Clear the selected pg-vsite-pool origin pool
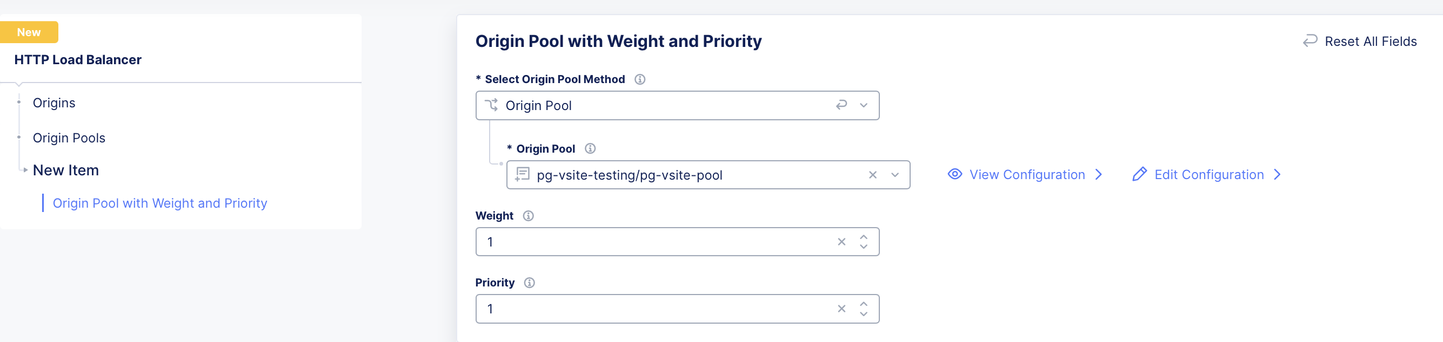 873,175
